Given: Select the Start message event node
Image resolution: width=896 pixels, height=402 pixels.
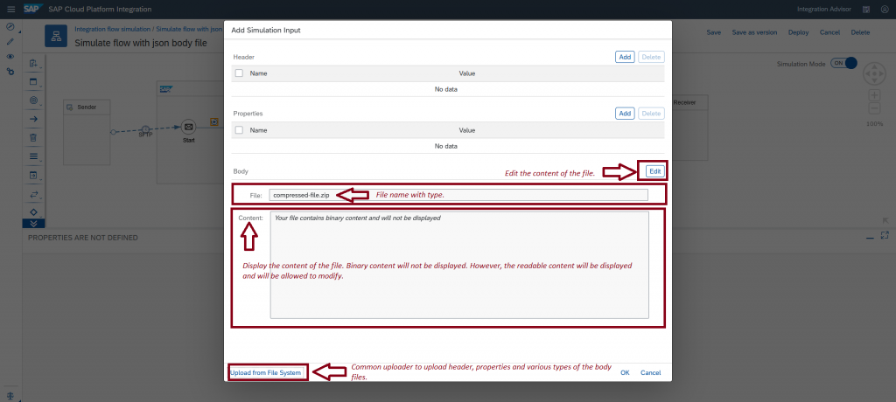Looking at the screenshot, I should (189, 127).
